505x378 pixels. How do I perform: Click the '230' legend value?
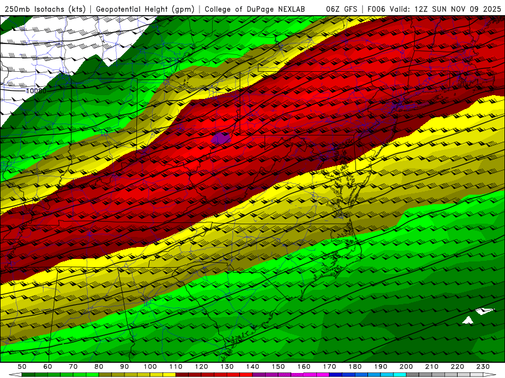tap(483, 367)
